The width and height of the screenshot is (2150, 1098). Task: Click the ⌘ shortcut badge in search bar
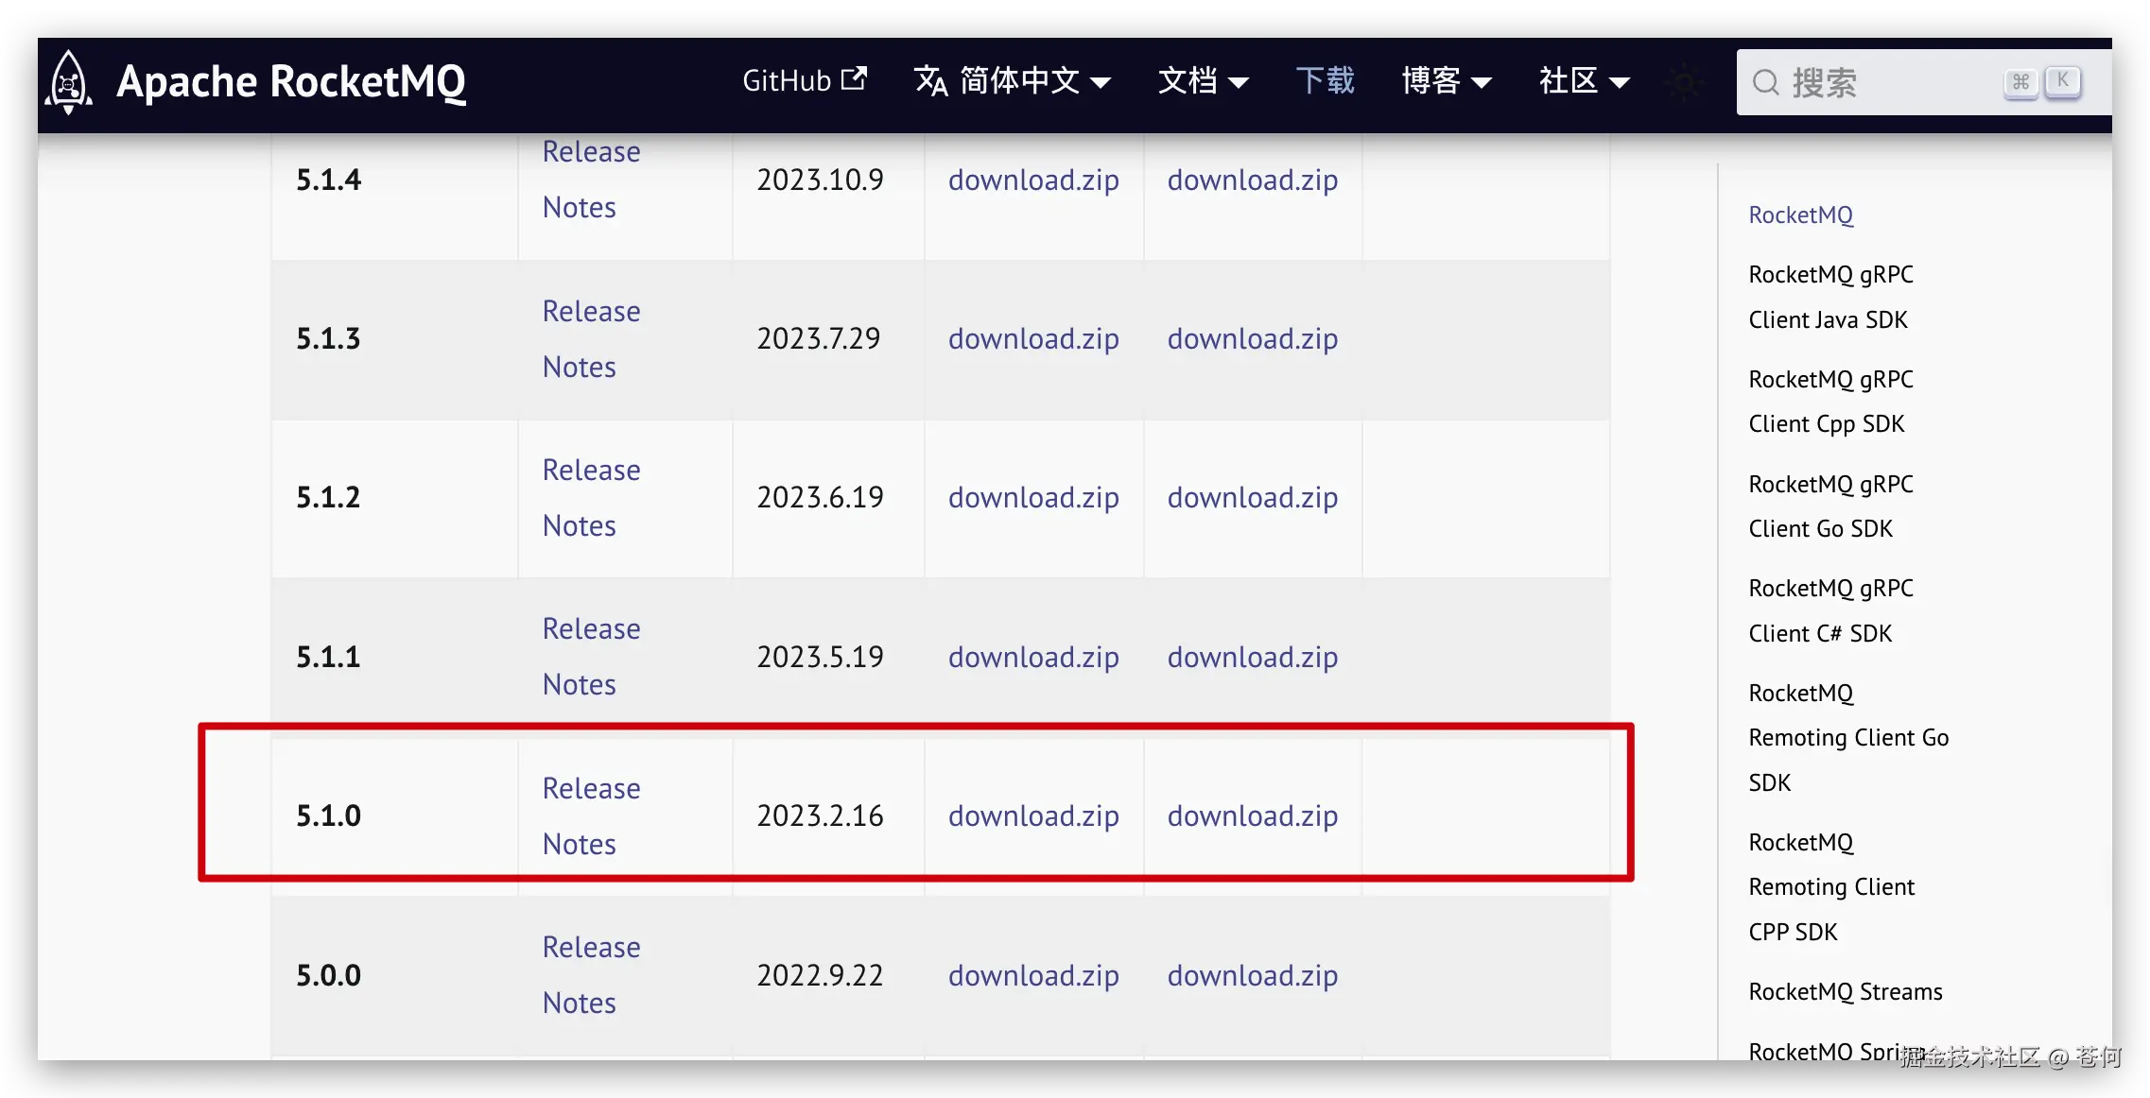[2020, 83]
